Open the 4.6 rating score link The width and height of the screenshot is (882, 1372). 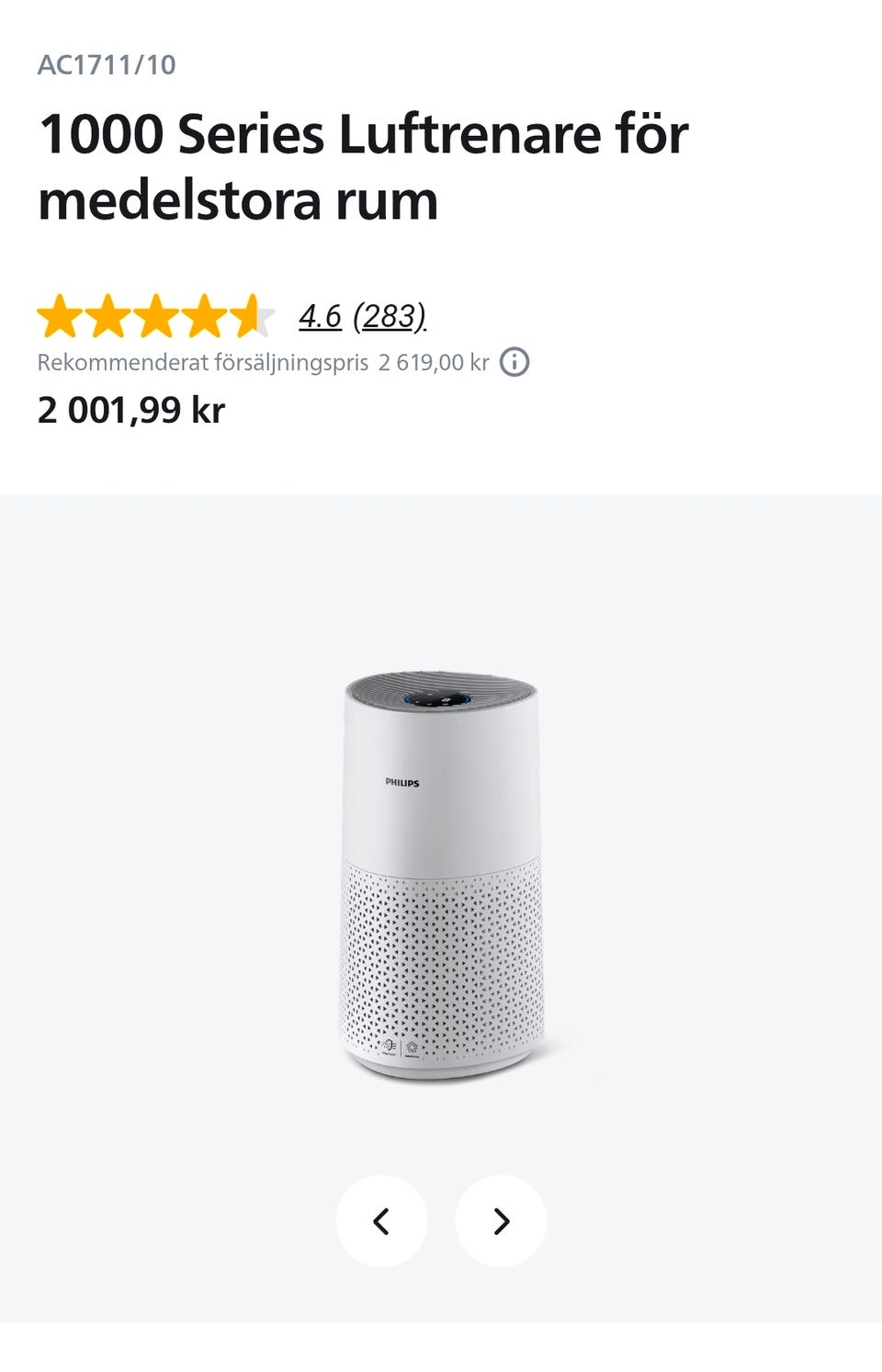tap(320, 316)
